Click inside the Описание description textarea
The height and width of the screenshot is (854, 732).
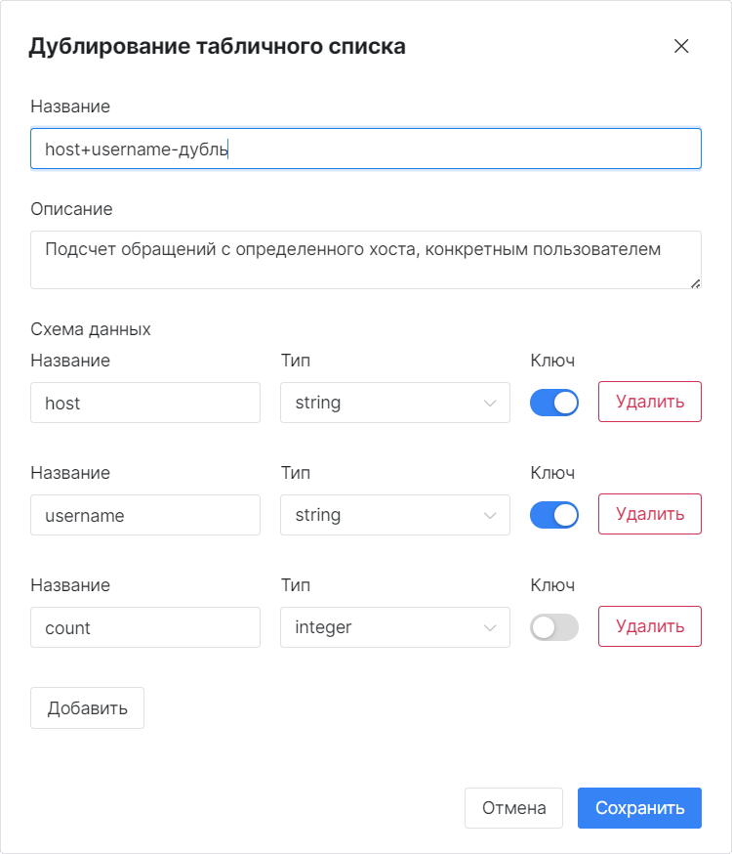[x=365, y=260]
